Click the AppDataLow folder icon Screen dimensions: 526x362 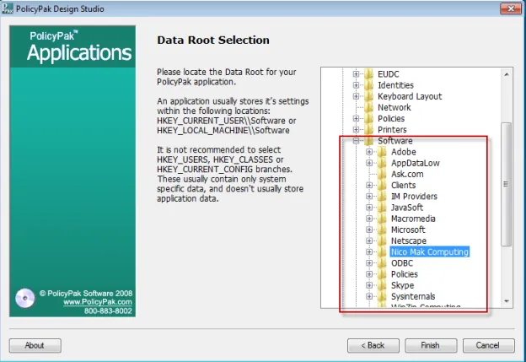[x=382, y=163]
